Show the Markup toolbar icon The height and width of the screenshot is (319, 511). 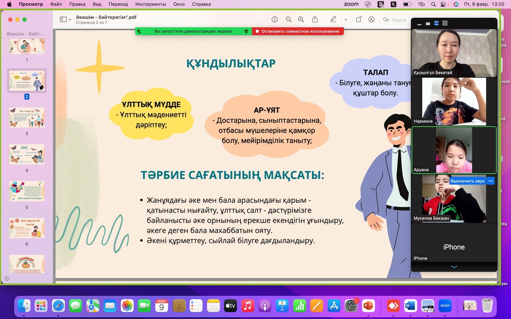click(x=371, y=19)
